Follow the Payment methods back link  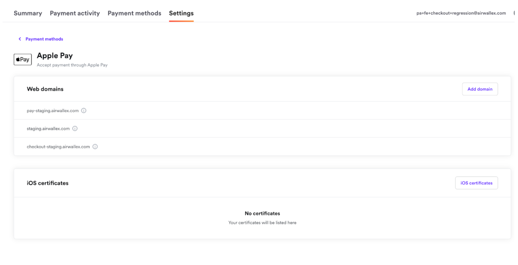click(44, 39)
